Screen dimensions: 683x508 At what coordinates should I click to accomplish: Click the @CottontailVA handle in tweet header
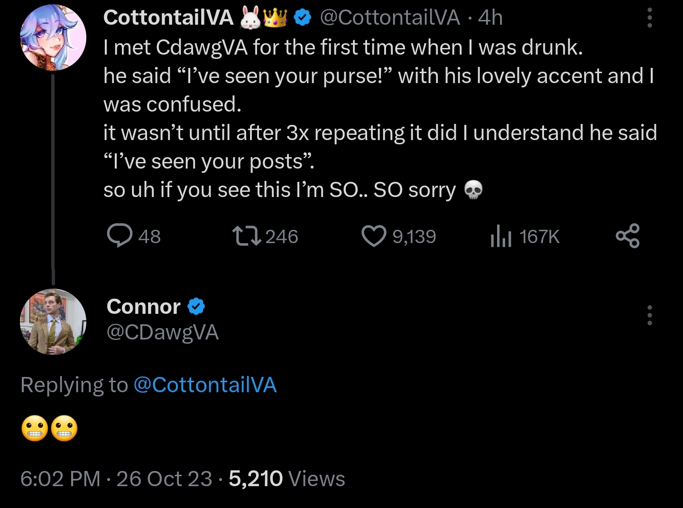coord(390,18)
